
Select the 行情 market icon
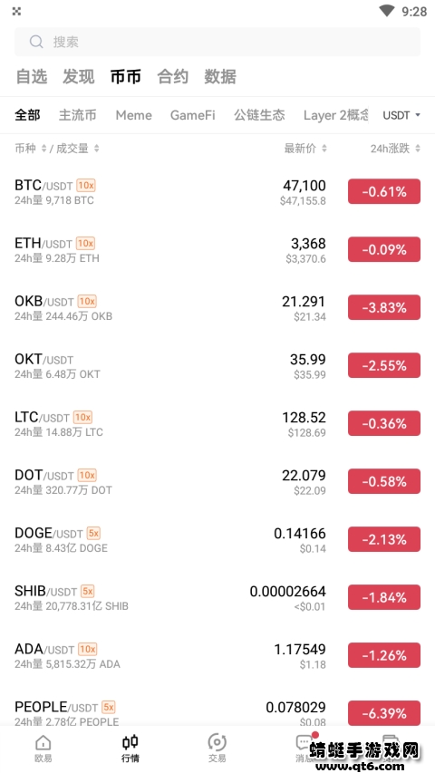(130, 742)
